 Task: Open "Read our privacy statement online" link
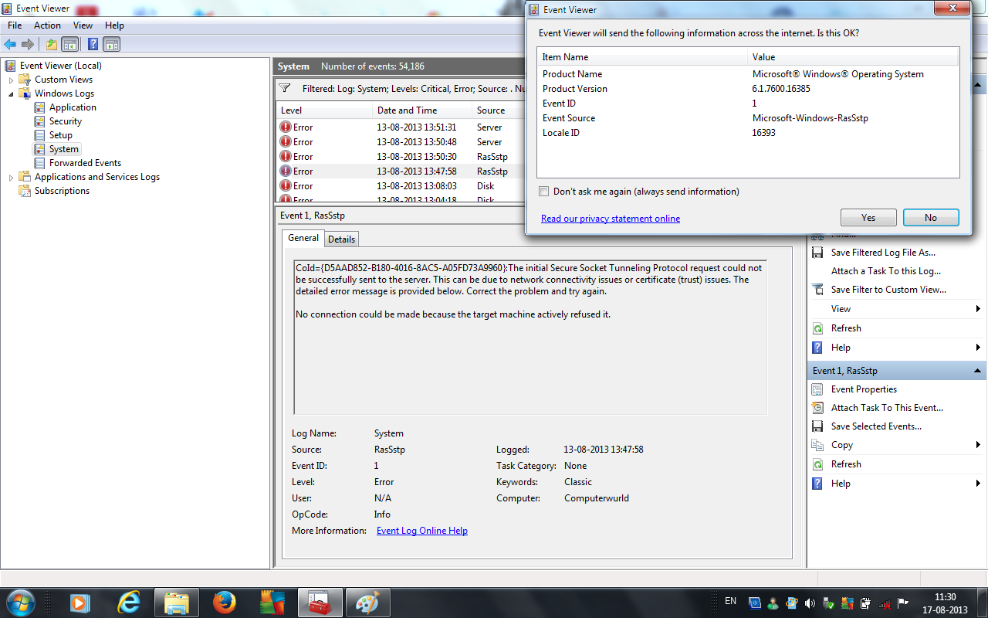click(611, 219)
